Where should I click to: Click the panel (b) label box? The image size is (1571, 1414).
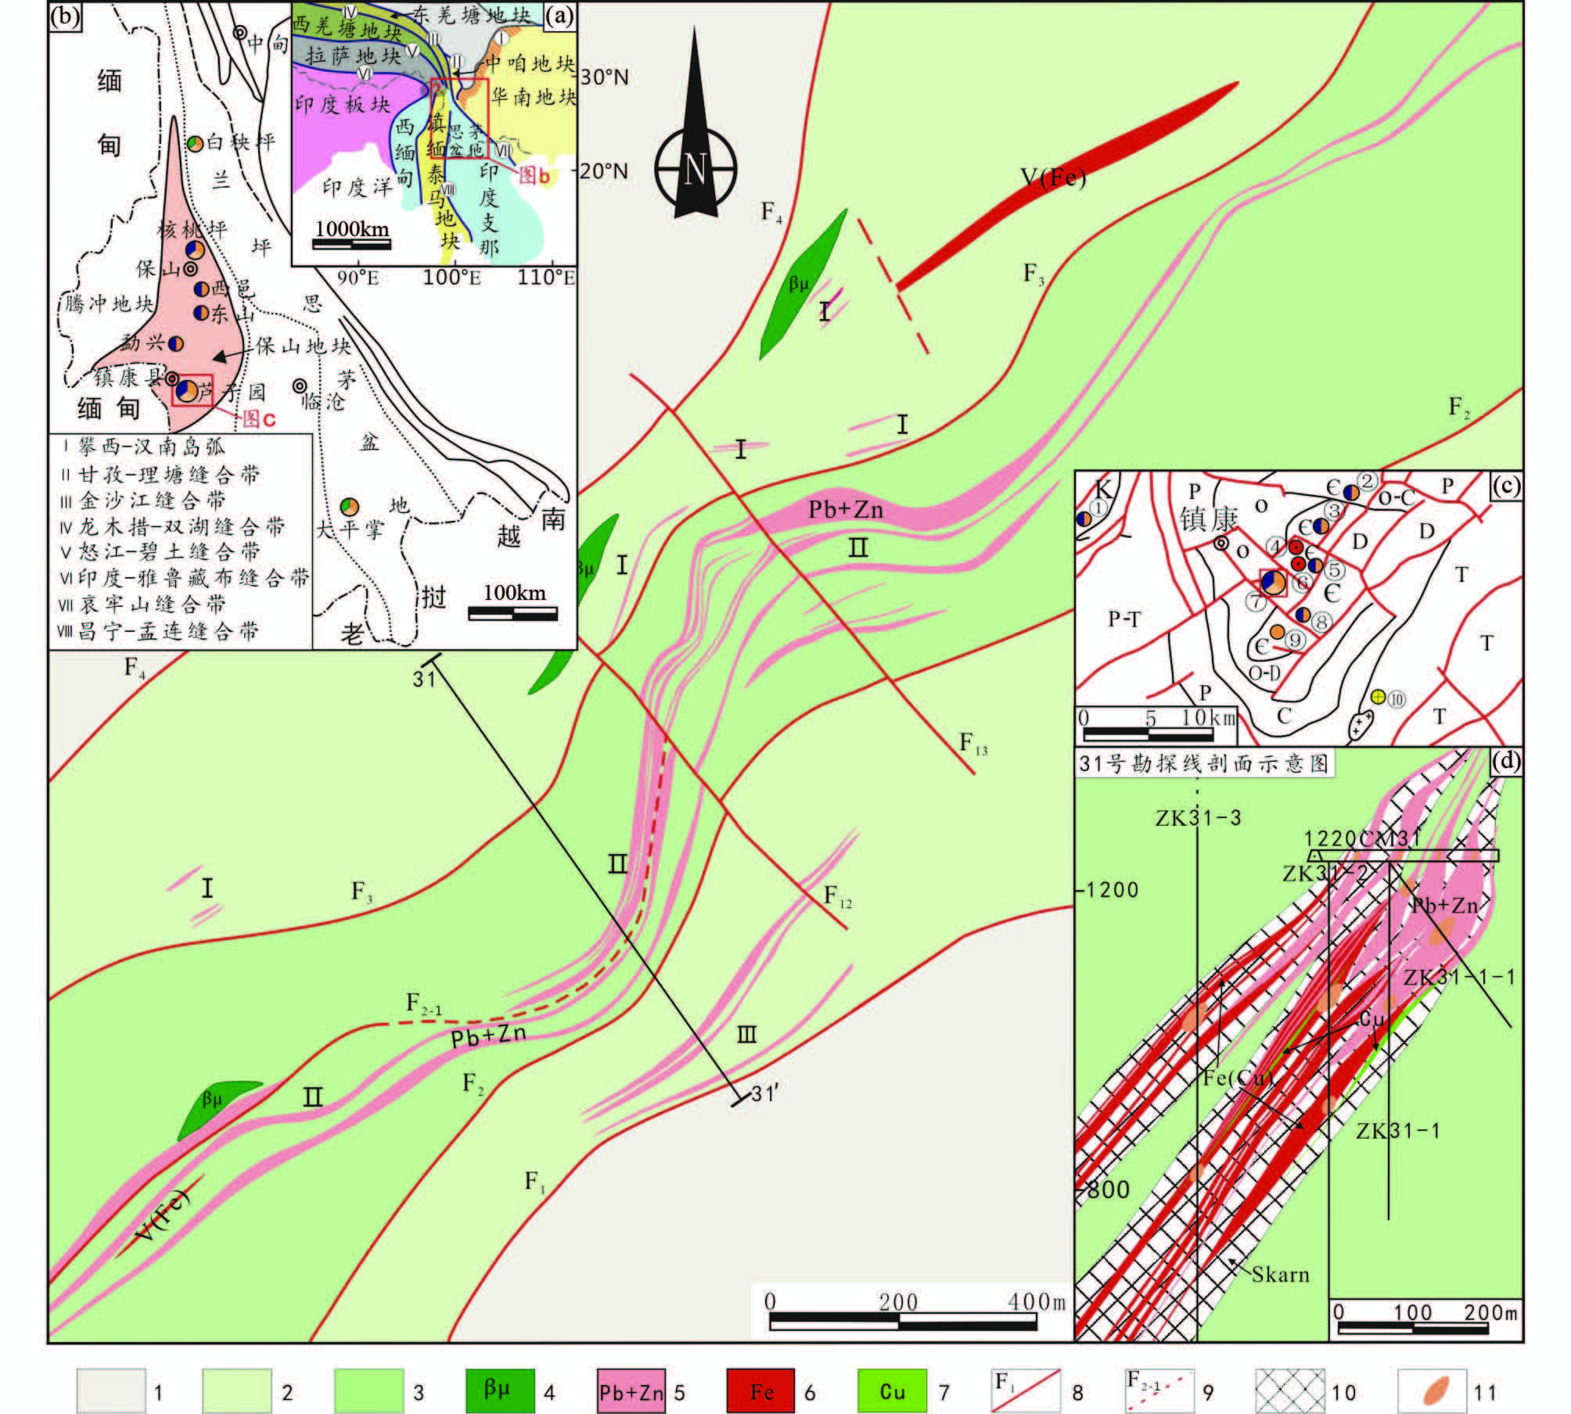click(64, 17)
